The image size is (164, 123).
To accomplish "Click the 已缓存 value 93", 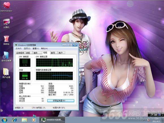I will (x=43, y=88).
